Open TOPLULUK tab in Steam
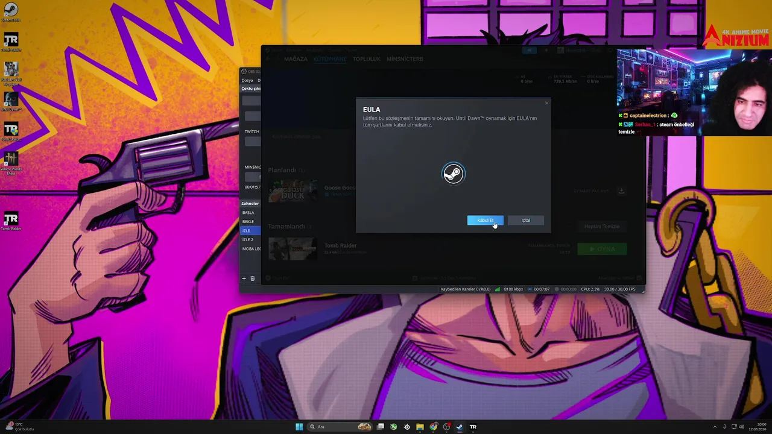This screenshot has width=772, height=434. [367, 59]
